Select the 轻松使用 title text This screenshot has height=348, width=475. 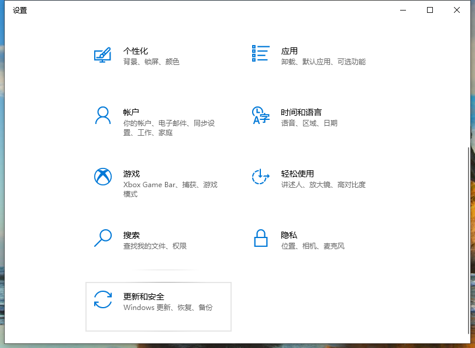pyautogui.click(x=297, y=174)
